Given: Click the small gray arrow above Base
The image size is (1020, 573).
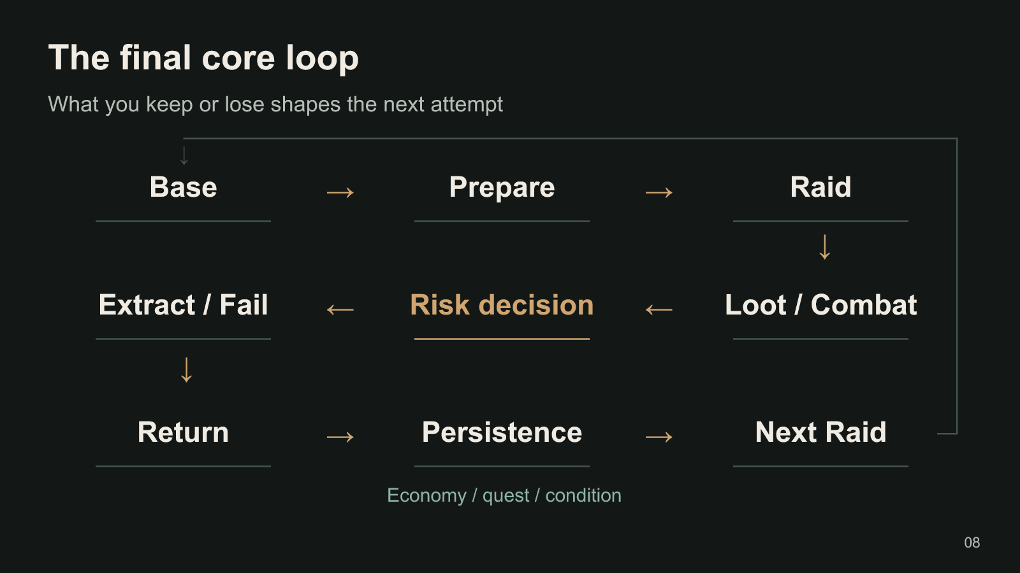Looking at the screenshot, I should pyautogui.click(x=184, y=155).
